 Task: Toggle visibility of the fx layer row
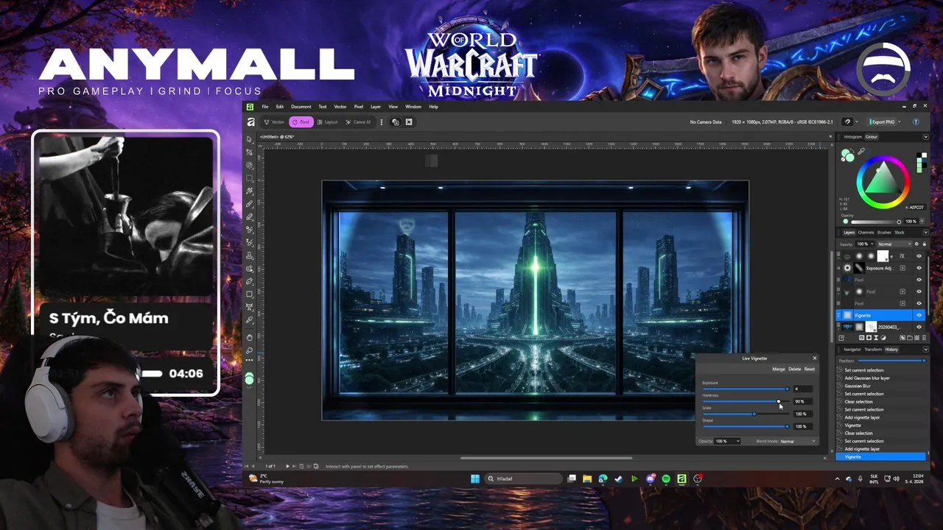(x=919, y=256)
